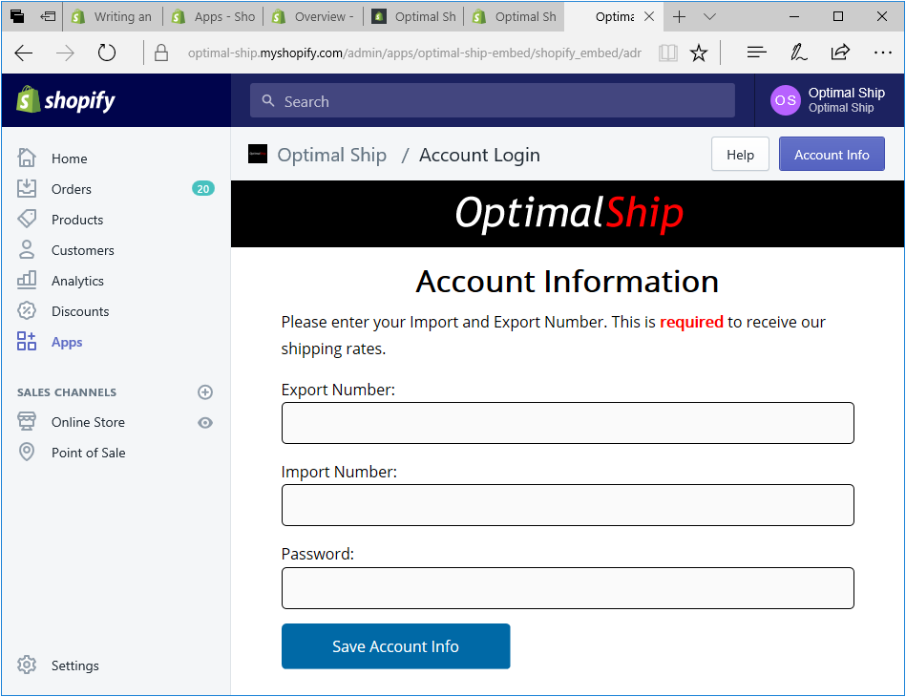Refresh the page with reload icon

tap(107, 53)
